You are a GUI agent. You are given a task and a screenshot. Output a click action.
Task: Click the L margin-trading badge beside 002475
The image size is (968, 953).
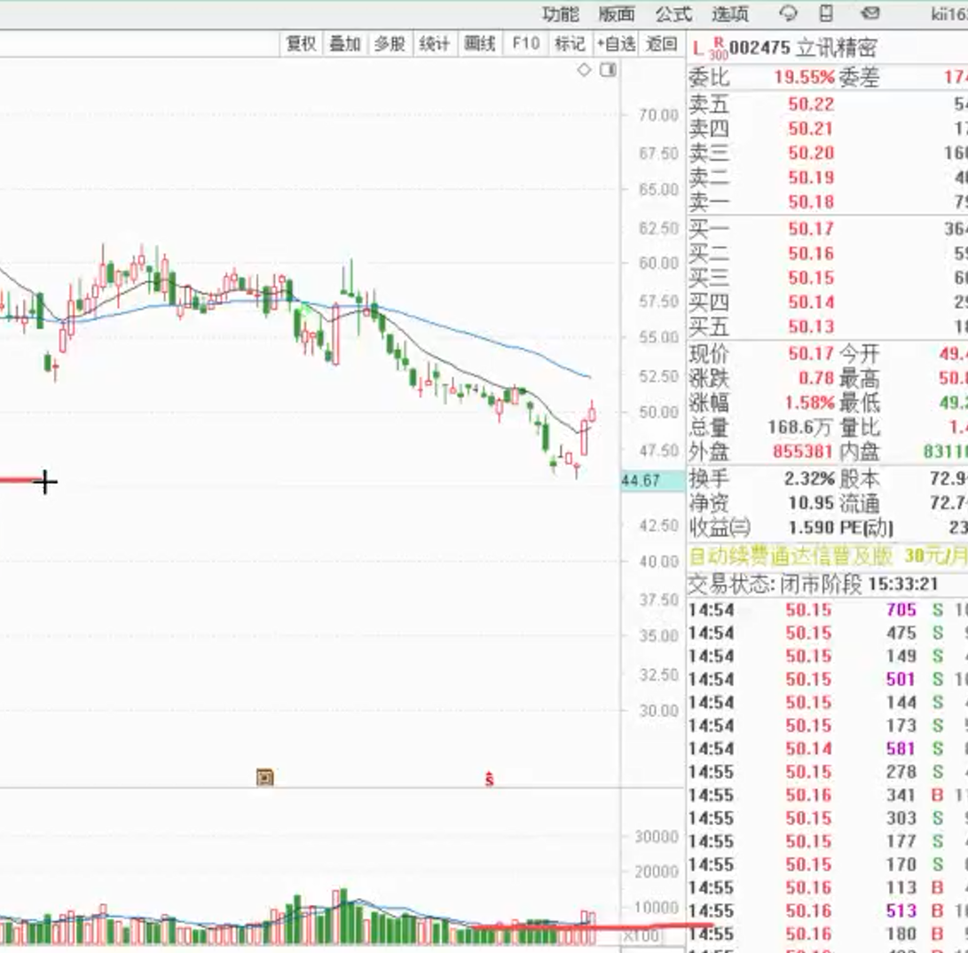coord(697,48)
